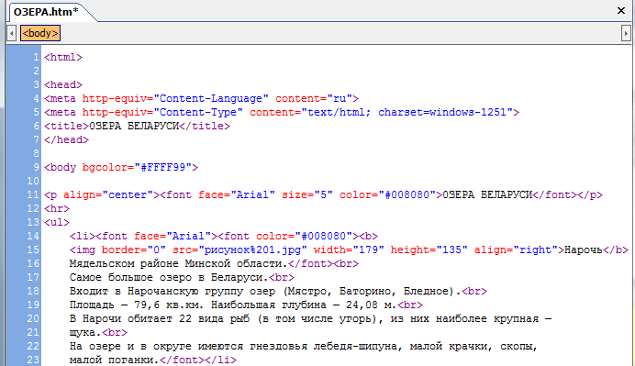This screenshot has height=366, width=635.
Task: Click line number 20 in the gutter
Action: [x=33, y=318]
